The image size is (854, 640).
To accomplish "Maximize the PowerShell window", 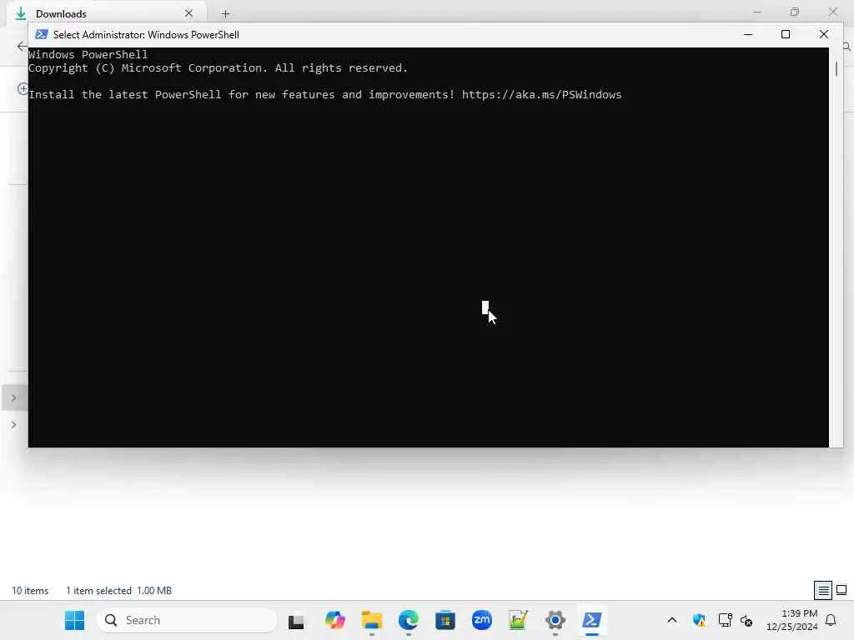I will (786, 34).
